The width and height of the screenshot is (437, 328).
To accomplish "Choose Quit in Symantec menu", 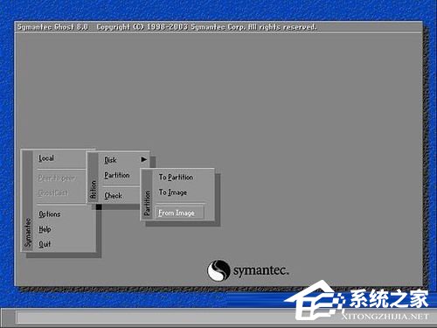I will (45, 244).
